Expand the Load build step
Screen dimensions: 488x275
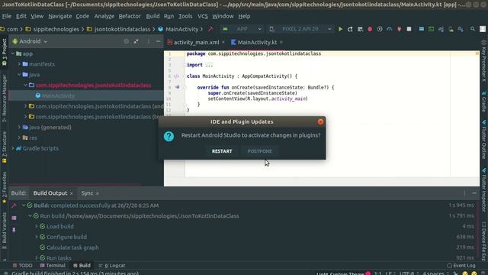coord(37,227)
